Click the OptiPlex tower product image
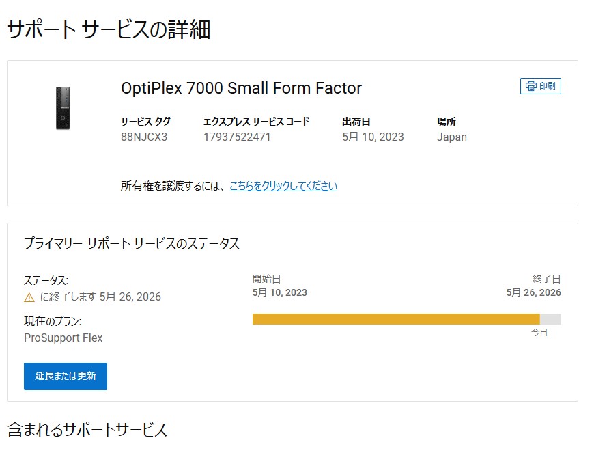Image resolution: width=594 pixels, height=453 pixels. click(63, 108)
